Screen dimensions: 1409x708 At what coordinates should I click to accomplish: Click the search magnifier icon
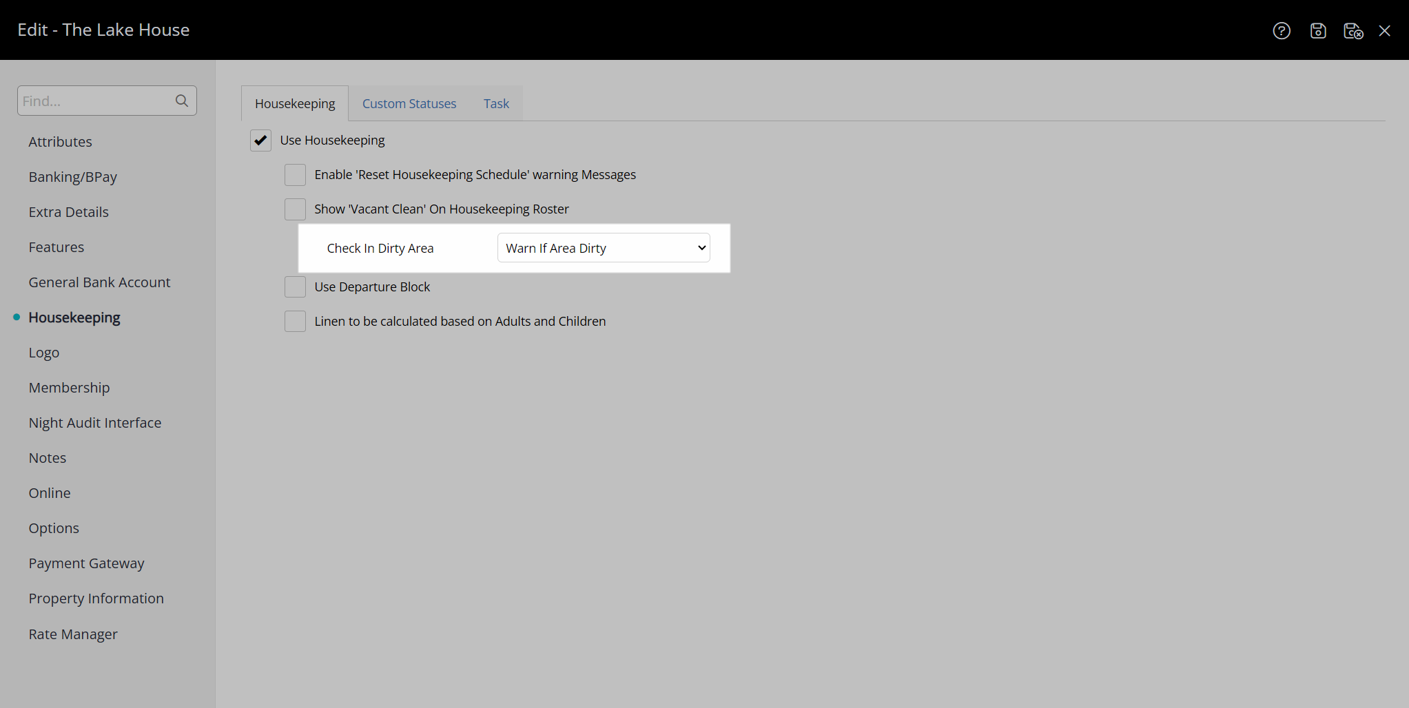coord(182,101)
